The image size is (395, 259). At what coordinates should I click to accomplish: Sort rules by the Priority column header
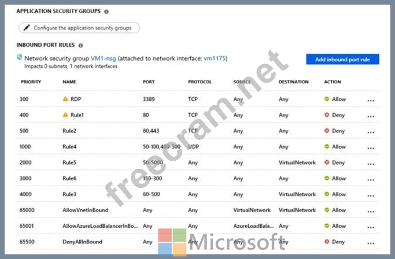tap(31, 82)
